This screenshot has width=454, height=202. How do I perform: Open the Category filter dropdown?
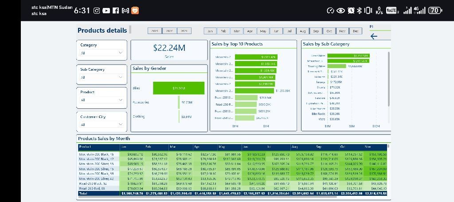[x=102, y=53]
